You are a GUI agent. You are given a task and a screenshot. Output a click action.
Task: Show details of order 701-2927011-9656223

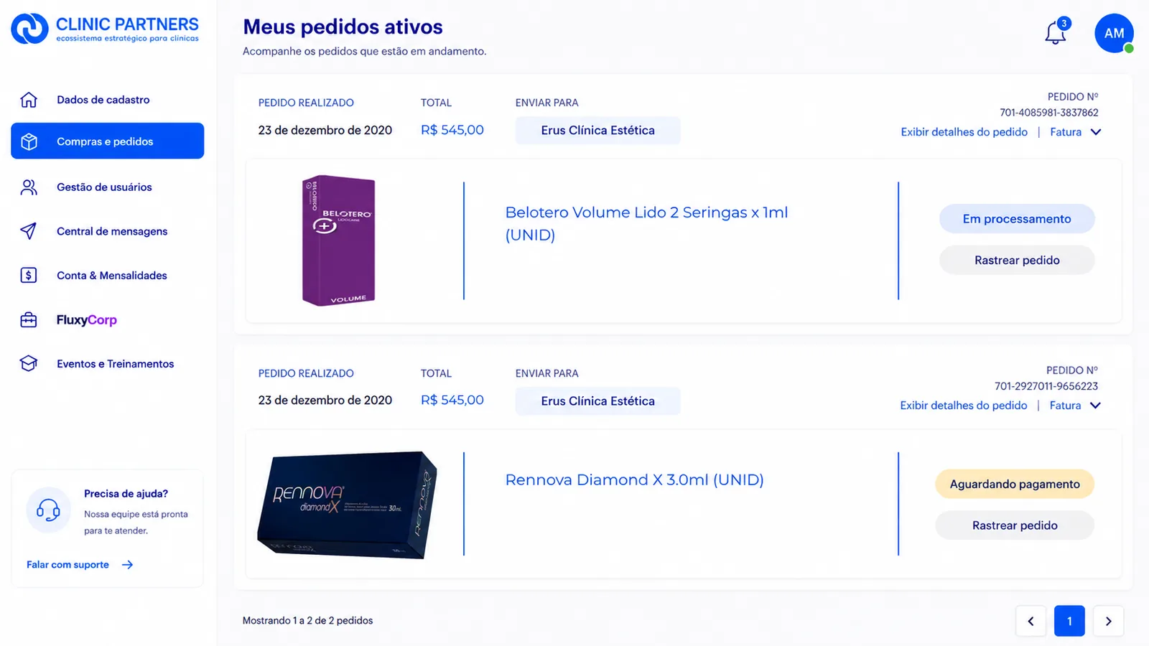point(963,406)
